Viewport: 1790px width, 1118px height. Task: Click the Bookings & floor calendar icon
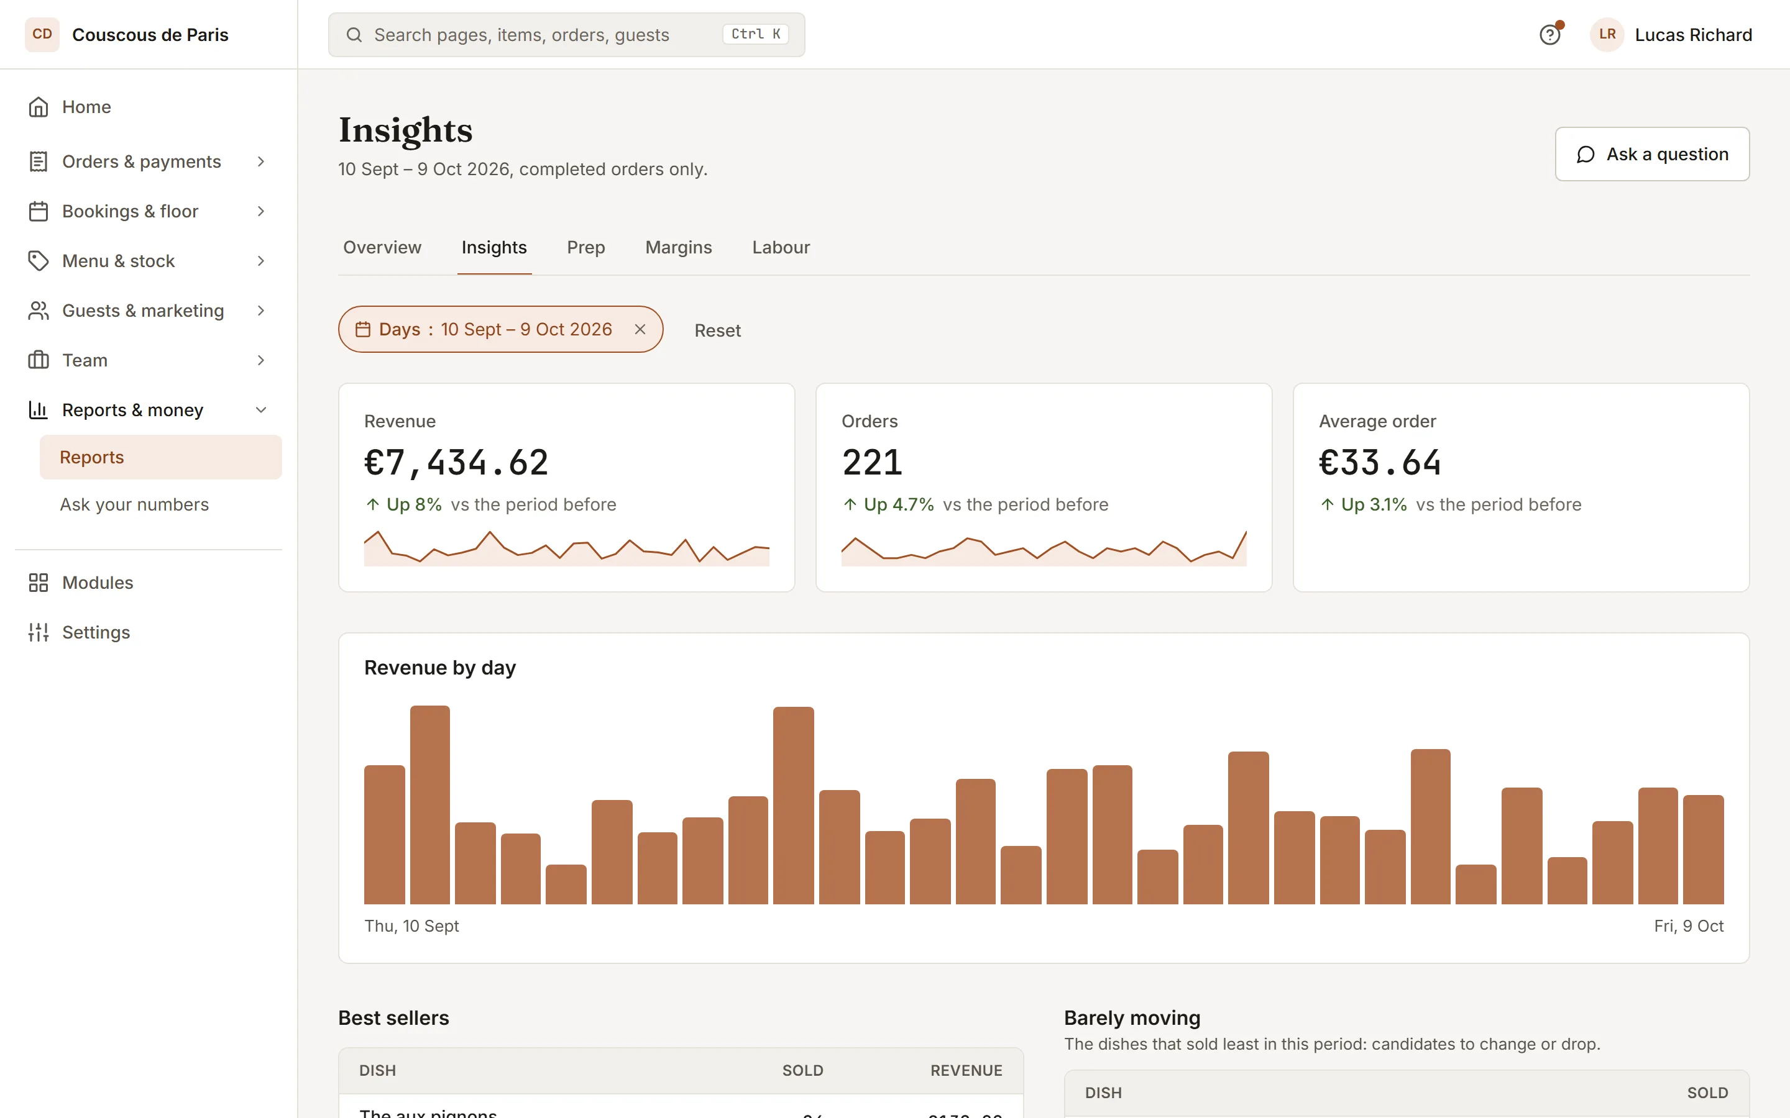point(39,211)
